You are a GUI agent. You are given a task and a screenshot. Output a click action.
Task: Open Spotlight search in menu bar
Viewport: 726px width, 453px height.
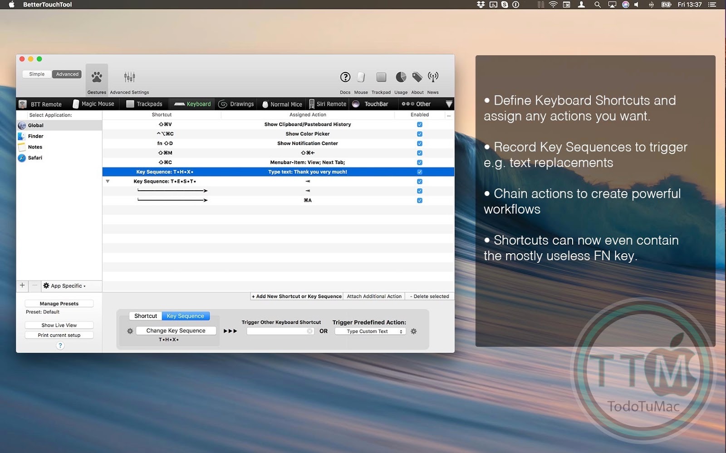(597, 5)
